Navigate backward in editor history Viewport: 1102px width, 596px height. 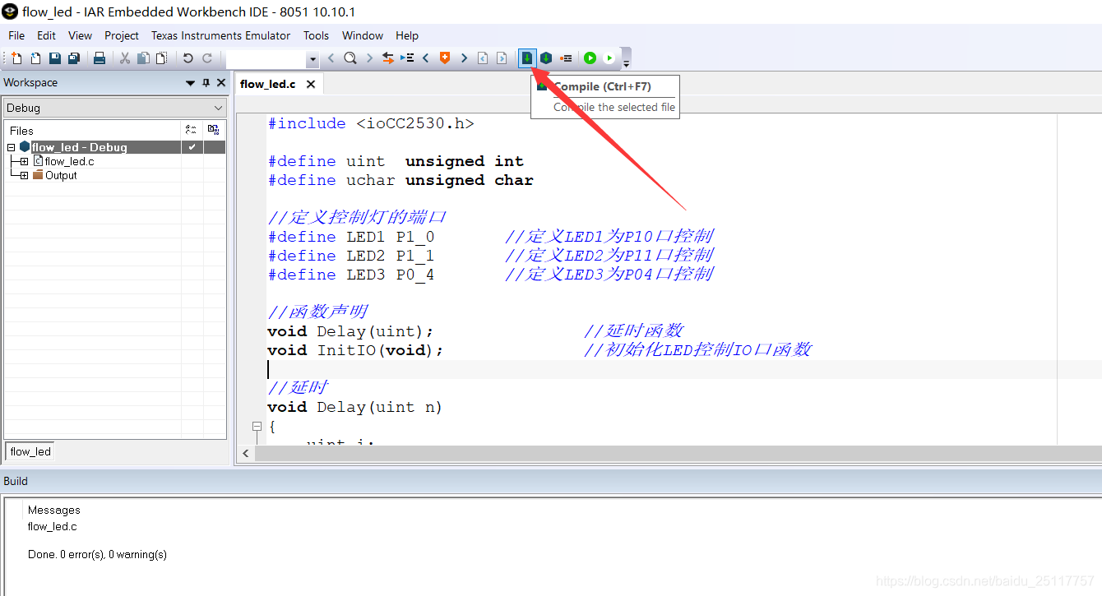tap(483, 58)
